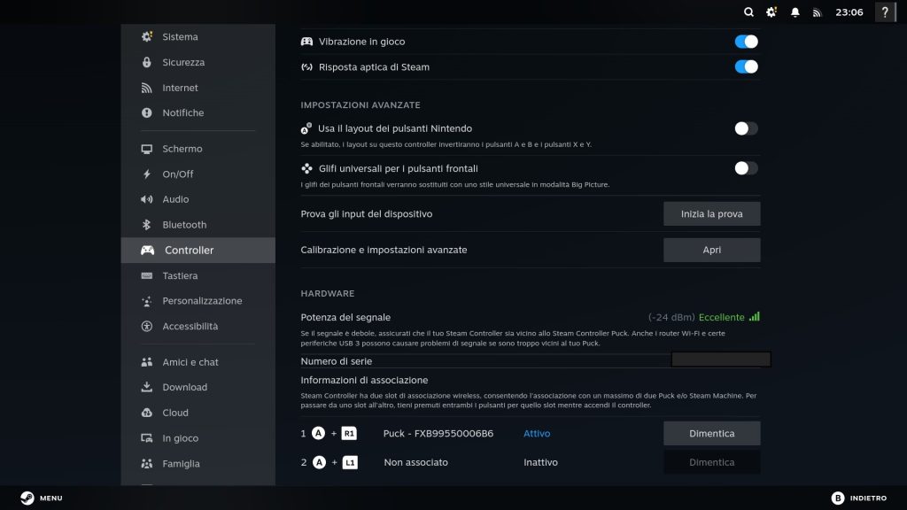Screen dimensions: 907x510
Task: Click the signal strength bars icon
Action: [755, 316]
